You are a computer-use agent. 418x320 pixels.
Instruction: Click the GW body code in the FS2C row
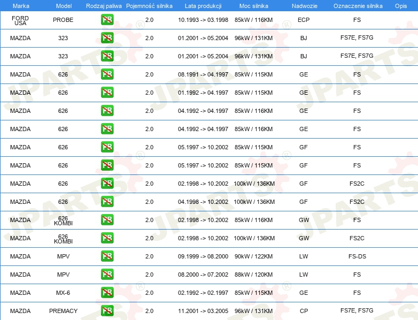point(304,238)
